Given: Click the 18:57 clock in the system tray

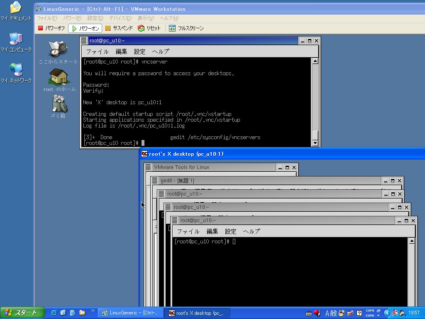Looking at the screenshot, I should [414, 313].
